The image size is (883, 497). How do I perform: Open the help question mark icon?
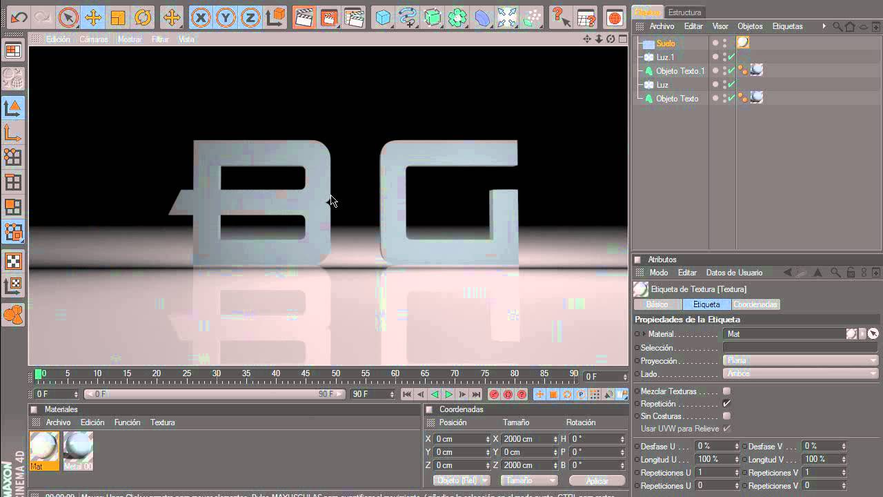(x=561, y=17)
